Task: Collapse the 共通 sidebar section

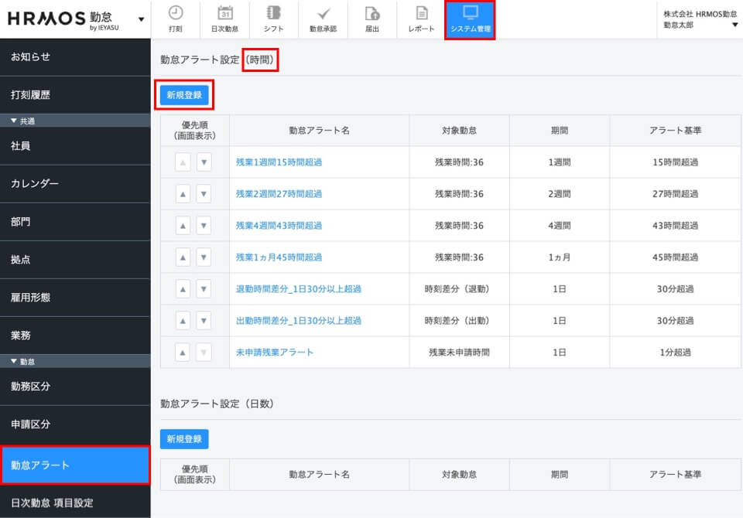Action: click(13, 121)
